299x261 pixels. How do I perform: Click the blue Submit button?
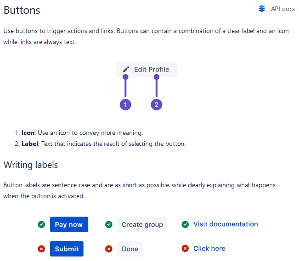[67, 249]
